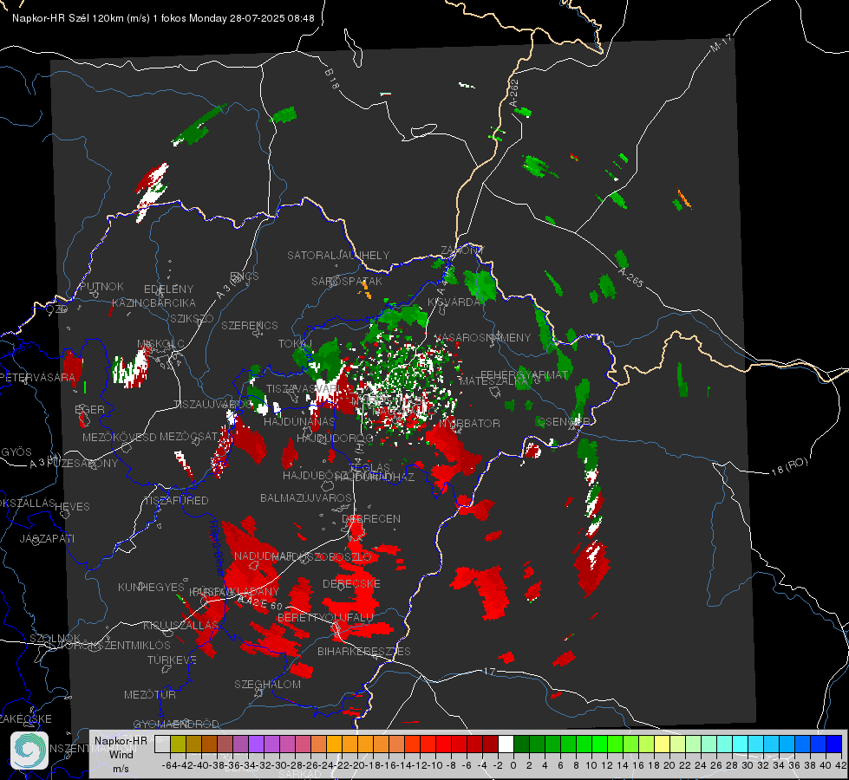Click the radar title timestamp text
The image size is (849, 780).
163,18
